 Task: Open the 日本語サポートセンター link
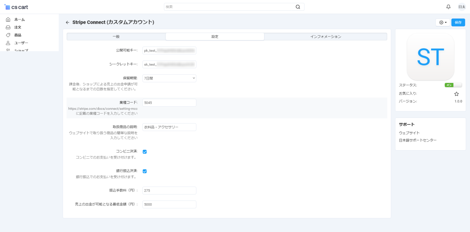click(x=418, y=140)
